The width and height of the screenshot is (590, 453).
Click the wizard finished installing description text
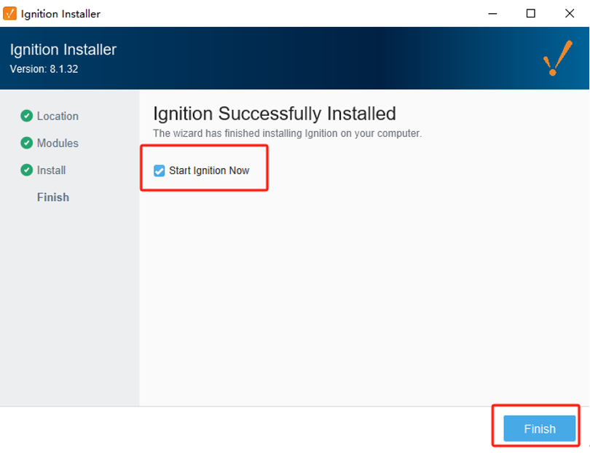(287, 134)
